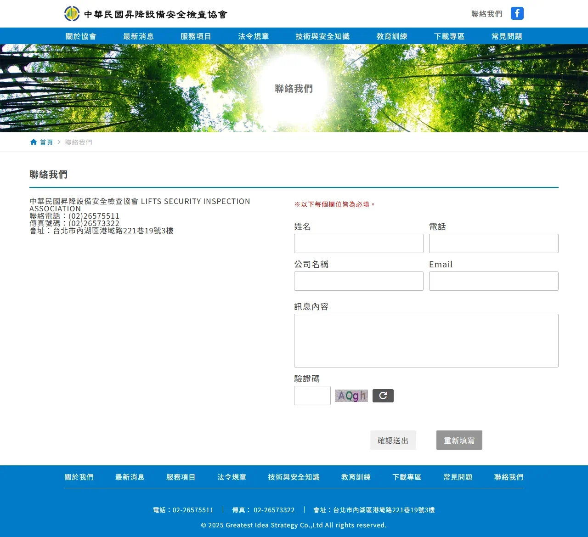The width and height of the screenshot is (588, 537).
Task: Refresh the CAPTCHA verification image
Action: pyautogui.click(x=383, y=396)
